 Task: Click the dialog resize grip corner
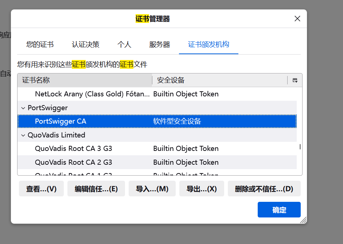pos(303,220)
